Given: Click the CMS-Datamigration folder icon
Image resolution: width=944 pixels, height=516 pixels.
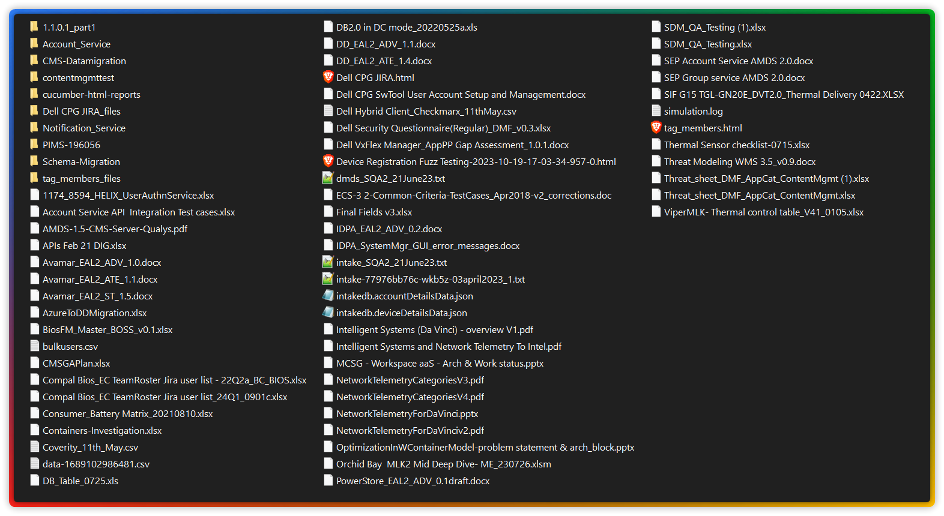Looking at the screenshot, I should click(x=34, y=60).
